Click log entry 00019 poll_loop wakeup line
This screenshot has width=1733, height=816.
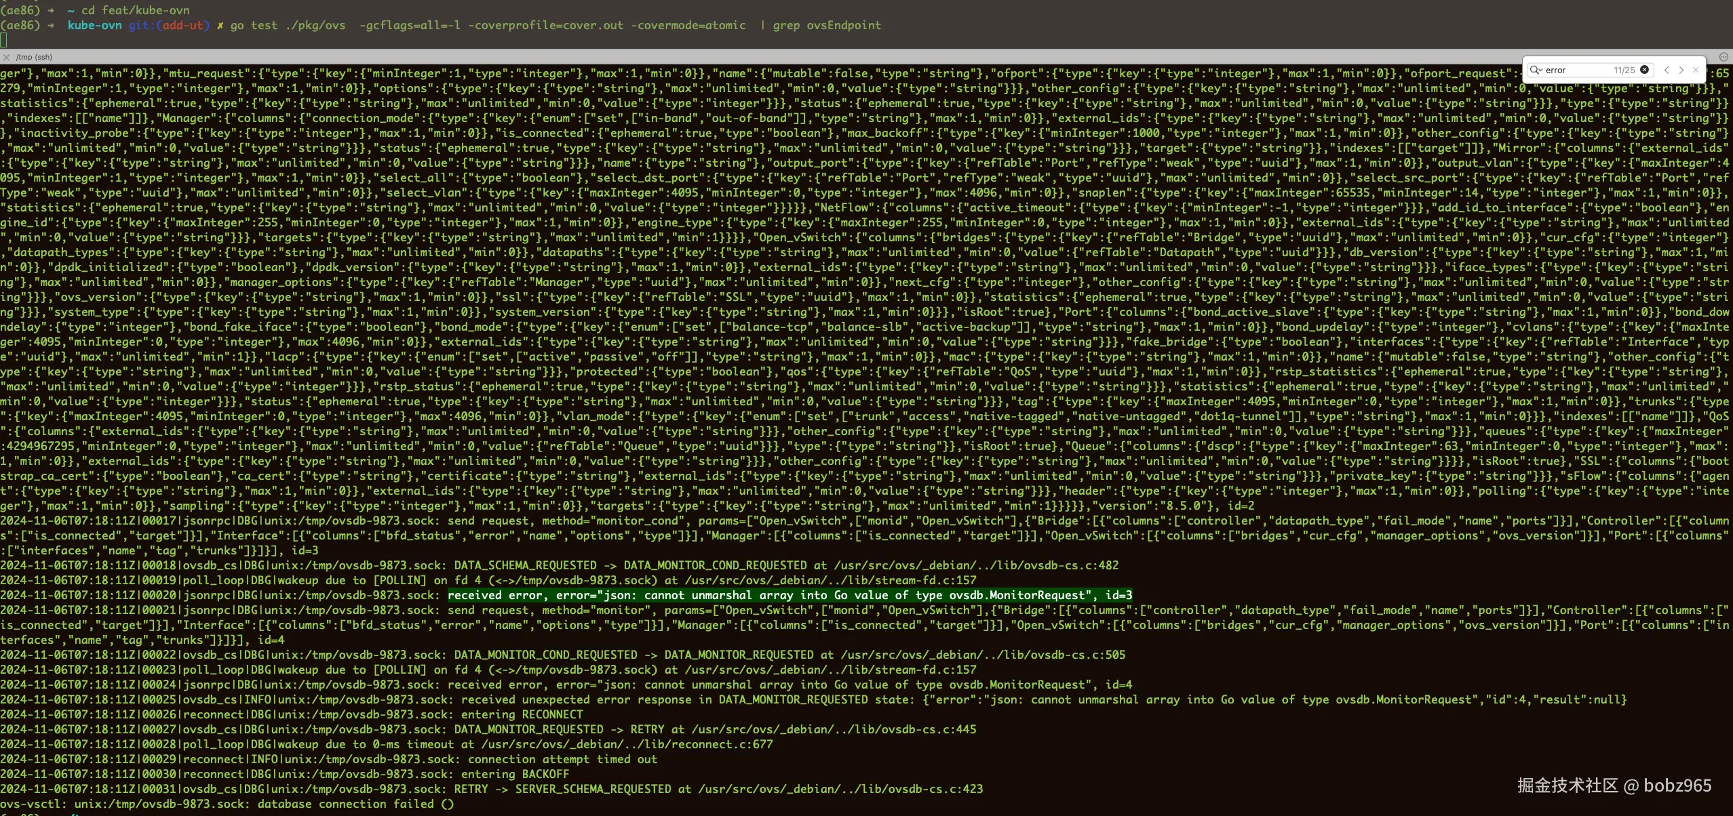pyautogui.click(x=488, y=580)
